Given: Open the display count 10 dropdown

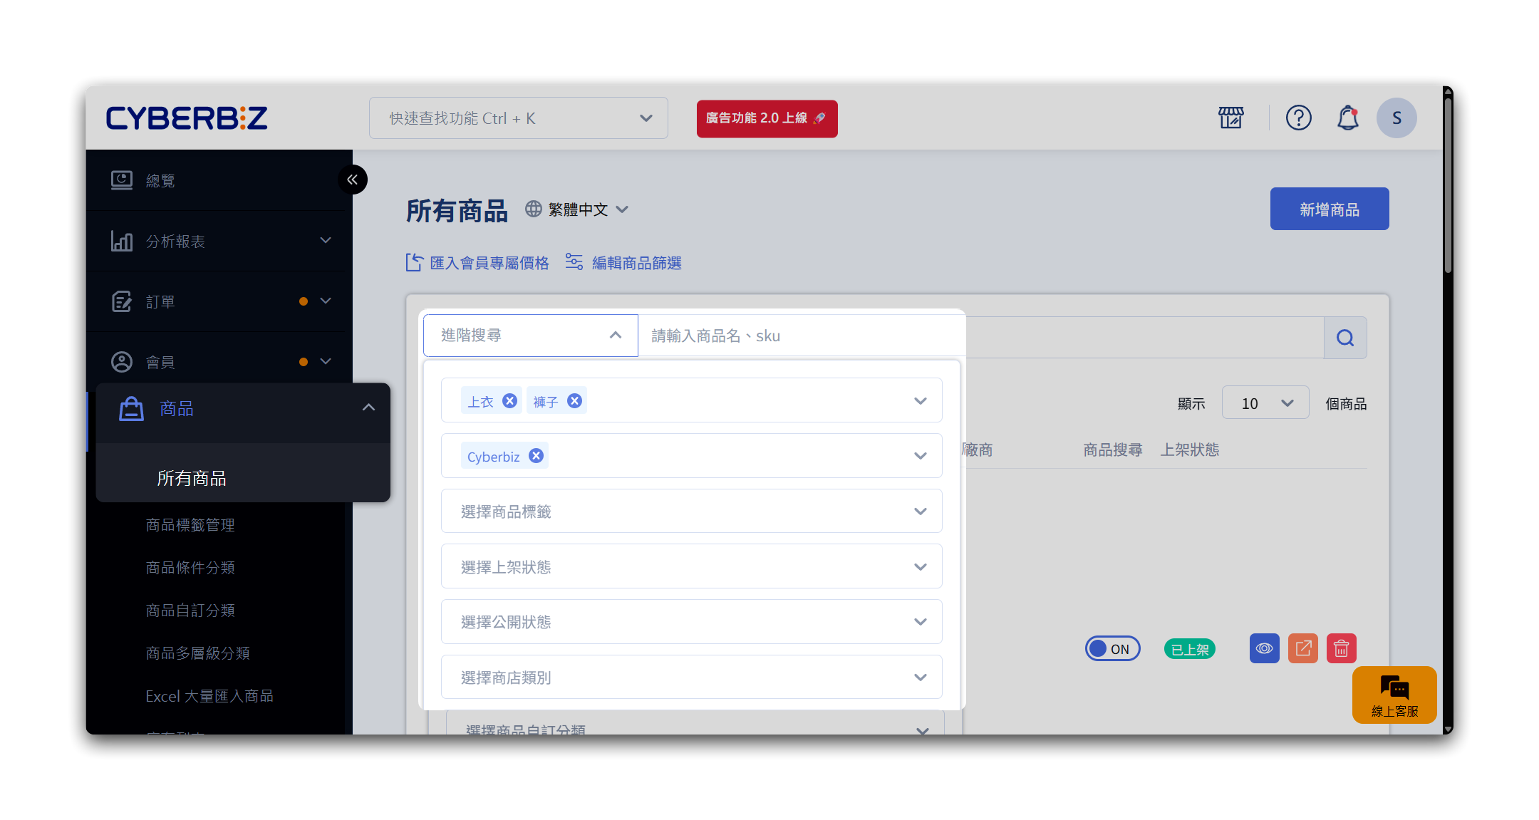Looking at the screenshot, I should point(1265,403).
